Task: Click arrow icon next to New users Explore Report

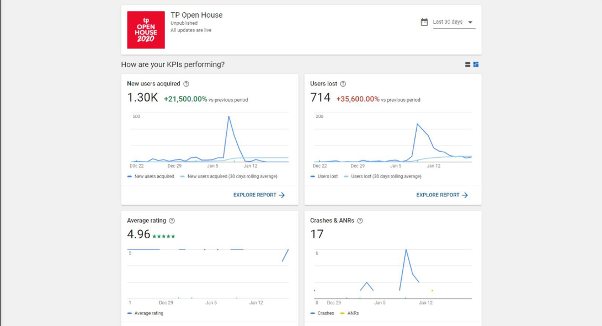Action: [x=281, y=195]
